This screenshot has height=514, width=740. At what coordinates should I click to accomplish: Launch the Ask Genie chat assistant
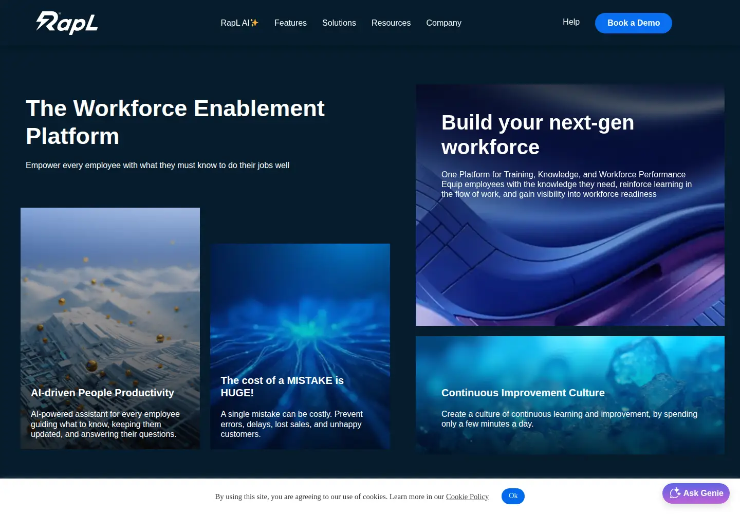point(696,493)
